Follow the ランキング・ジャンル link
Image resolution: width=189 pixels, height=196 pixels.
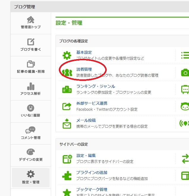tap(95, 86)
